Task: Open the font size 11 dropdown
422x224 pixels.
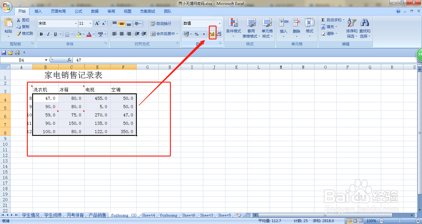Action: [x=91, y=23]
